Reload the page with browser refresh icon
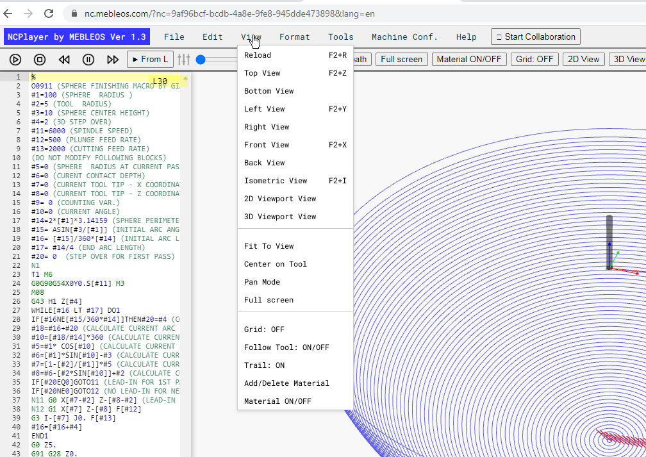This screenshot has height=457, width=646. 49,13
